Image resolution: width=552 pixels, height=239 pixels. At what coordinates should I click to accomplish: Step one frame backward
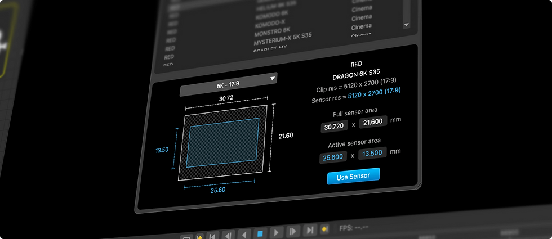coord(228,236)
